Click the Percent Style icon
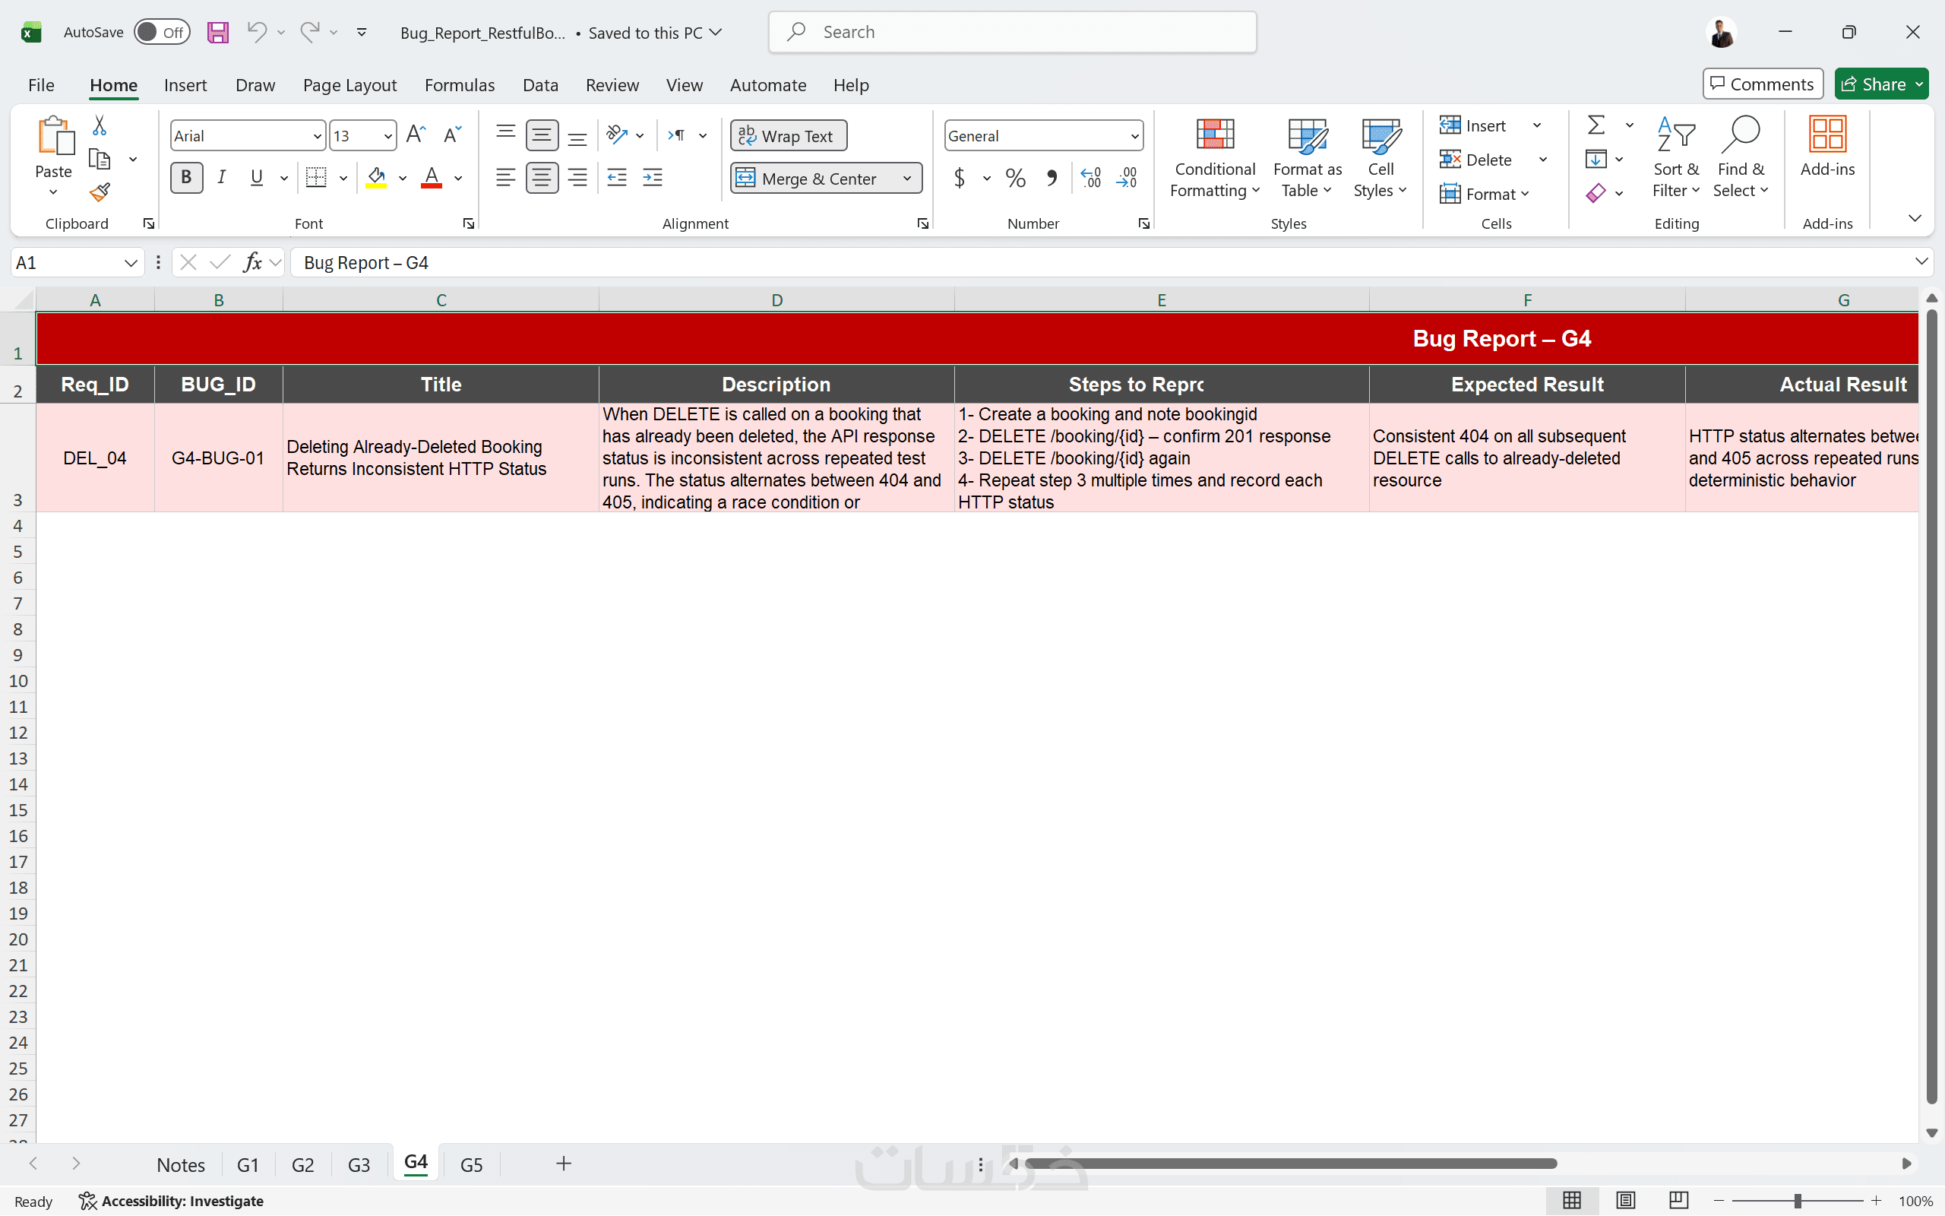This screenshot has height=1216, width=1945. 1015,178
